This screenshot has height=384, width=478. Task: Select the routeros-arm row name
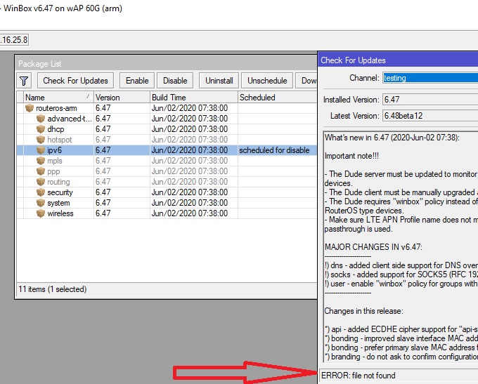tap(56, 108)
